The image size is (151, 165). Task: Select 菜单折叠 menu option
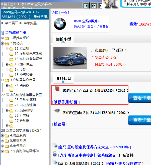click(x=30, y=23)
